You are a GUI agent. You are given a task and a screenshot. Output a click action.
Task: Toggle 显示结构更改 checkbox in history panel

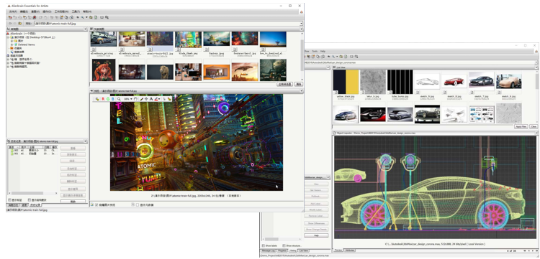[x=30, y=200]
